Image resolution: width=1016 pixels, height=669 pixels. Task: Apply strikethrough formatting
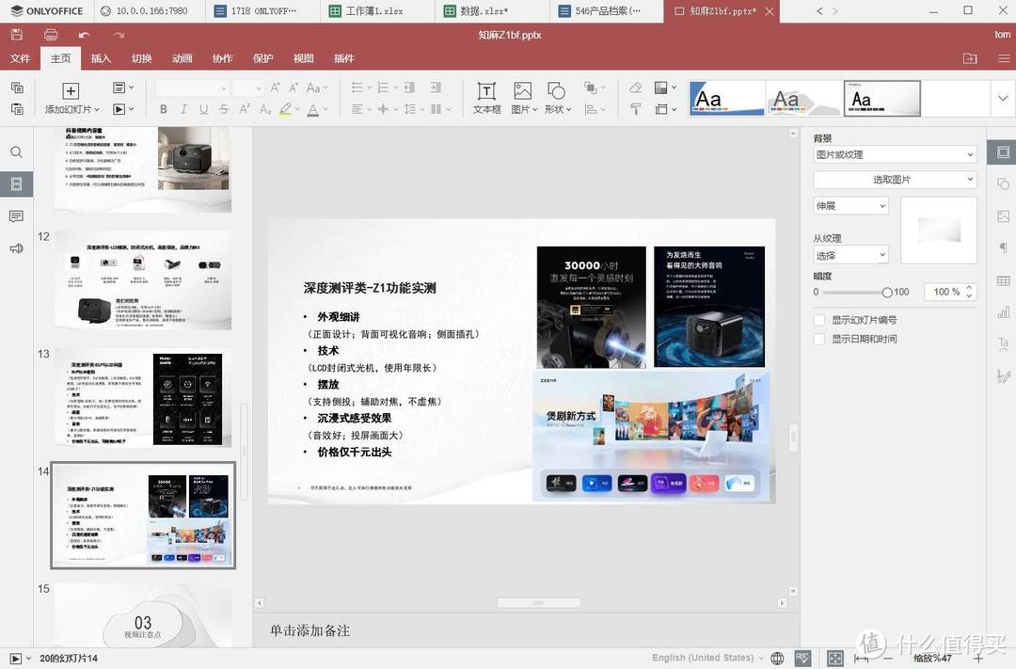tap(224, 109)
